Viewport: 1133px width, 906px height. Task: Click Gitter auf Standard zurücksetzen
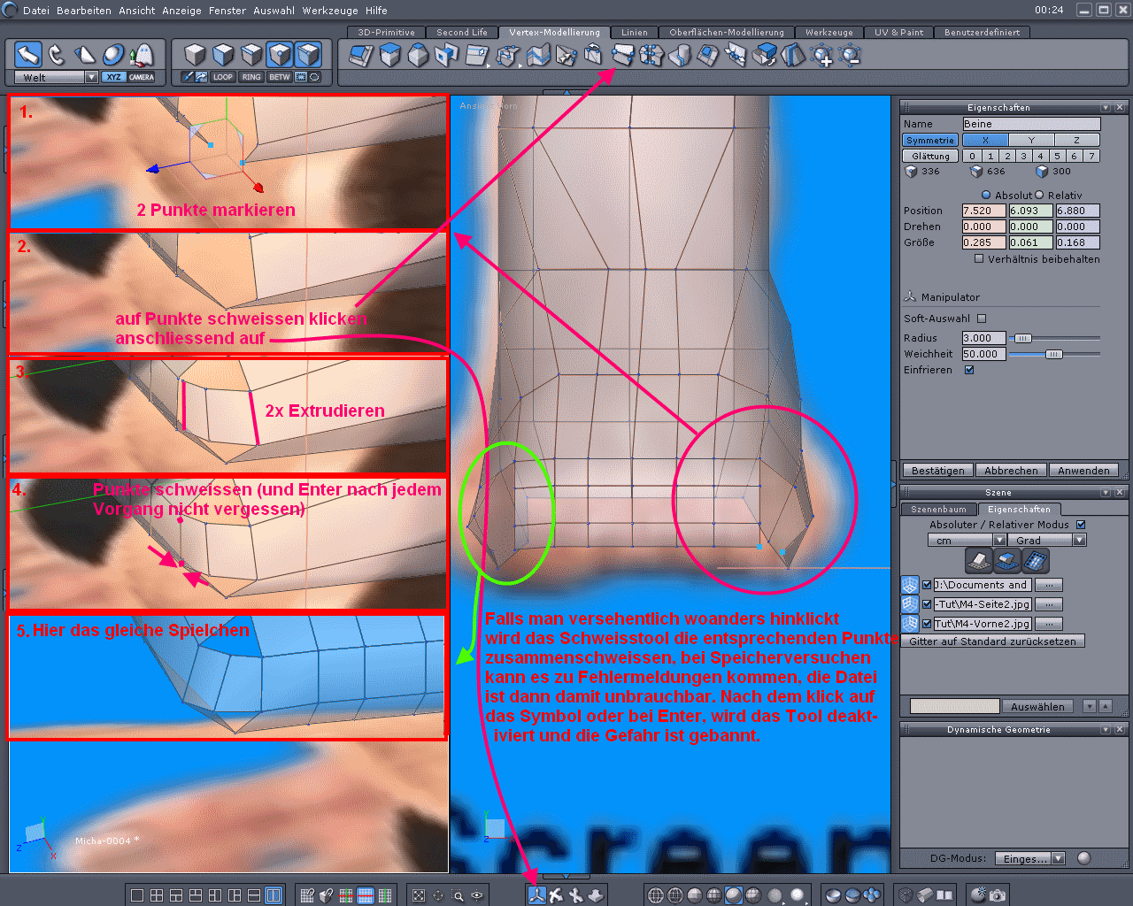[x=993, y=641]
